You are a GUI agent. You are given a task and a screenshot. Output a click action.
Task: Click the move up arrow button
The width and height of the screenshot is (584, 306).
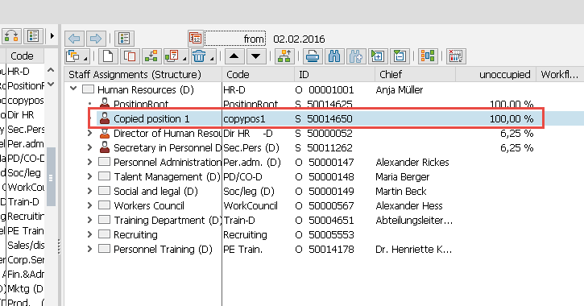pos(234,56)
